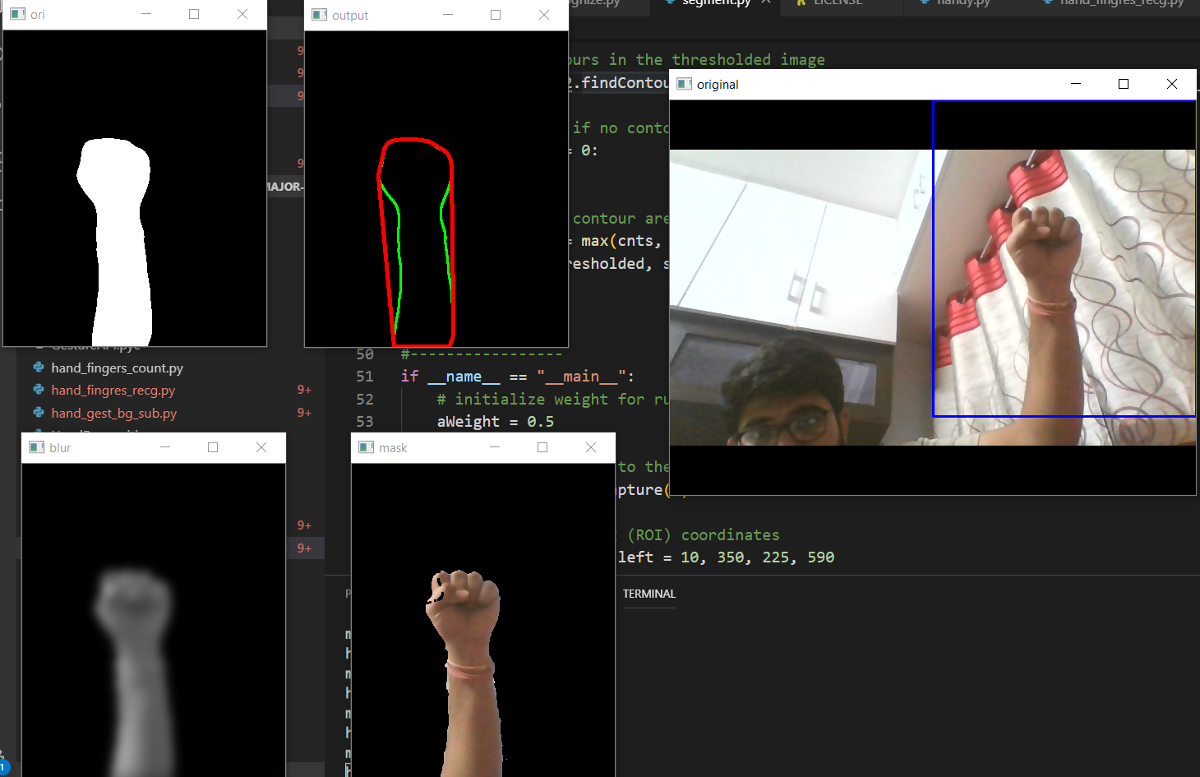
Task: Minimize the output window
Action: [448, 15]
